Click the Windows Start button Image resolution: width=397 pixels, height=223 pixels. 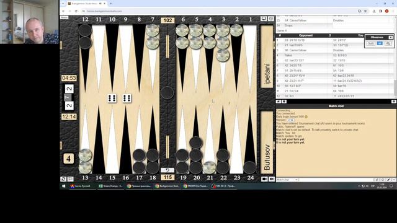click(x=64, y=186)
